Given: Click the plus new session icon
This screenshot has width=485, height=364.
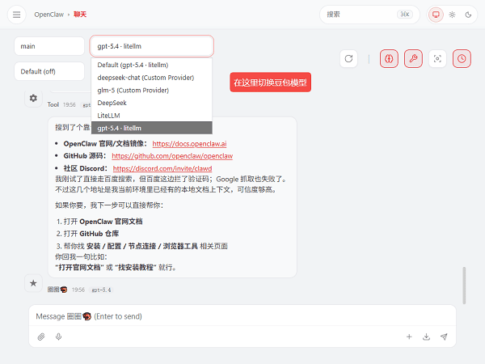Looking at the screenshot, I should point(409,336).
